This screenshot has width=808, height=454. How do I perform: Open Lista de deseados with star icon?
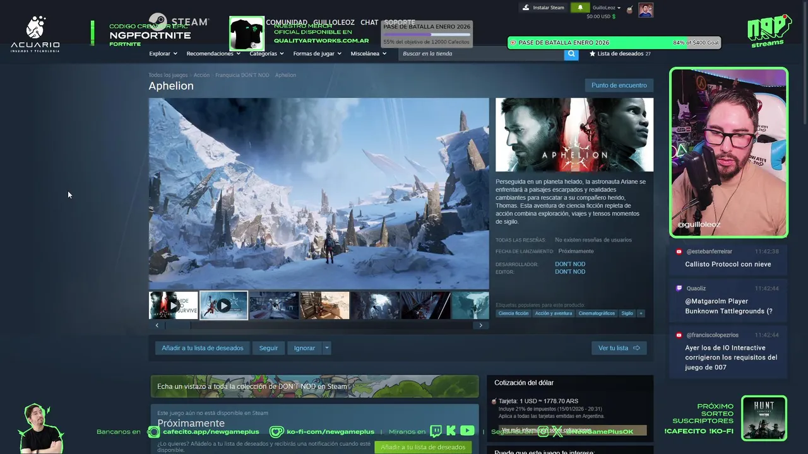click(620, 54)
